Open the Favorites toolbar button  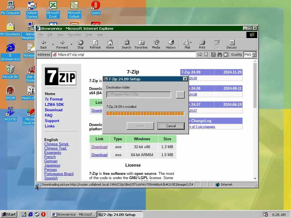[141, 45]
